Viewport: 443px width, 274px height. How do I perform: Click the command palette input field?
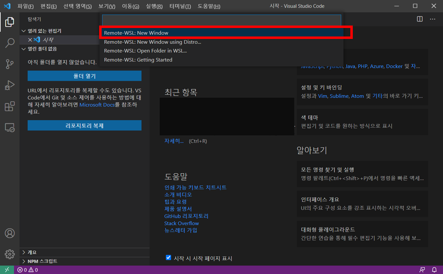(221, 20)
